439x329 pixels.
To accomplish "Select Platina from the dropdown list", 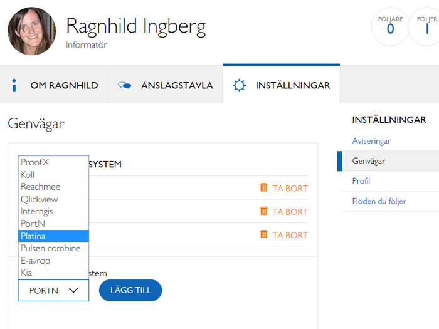I will coord(53,236).
